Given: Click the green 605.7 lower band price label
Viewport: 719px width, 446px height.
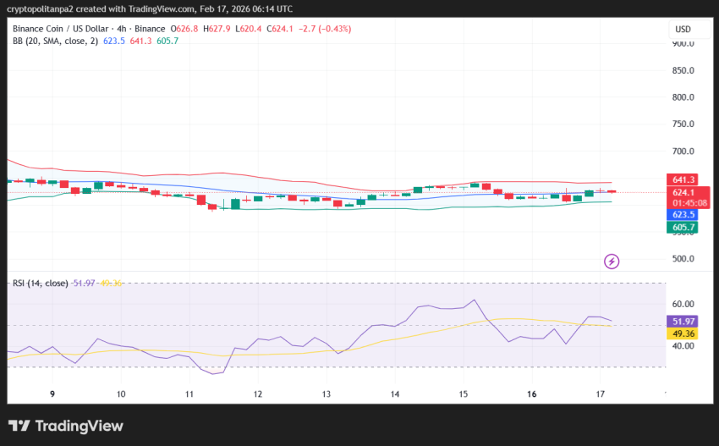Looking at the screenshot, I should [x=683, y=228].
